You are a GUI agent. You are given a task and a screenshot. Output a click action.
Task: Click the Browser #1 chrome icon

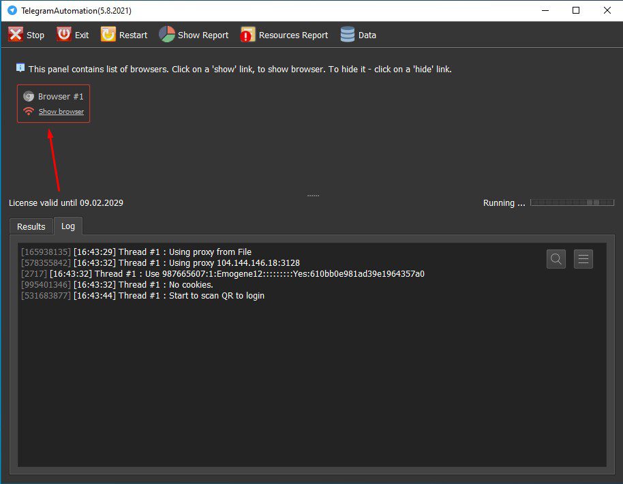29,97
